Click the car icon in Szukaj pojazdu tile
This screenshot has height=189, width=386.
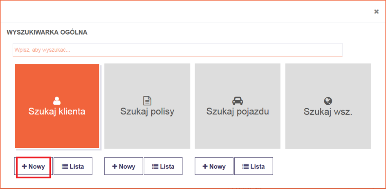[238, 100]
